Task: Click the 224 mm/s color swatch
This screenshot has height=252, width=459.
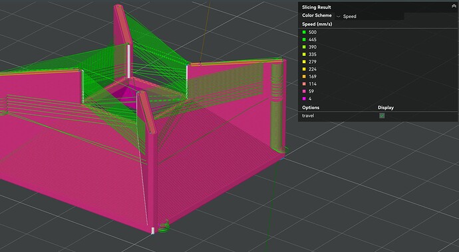Action: point(304,69)
